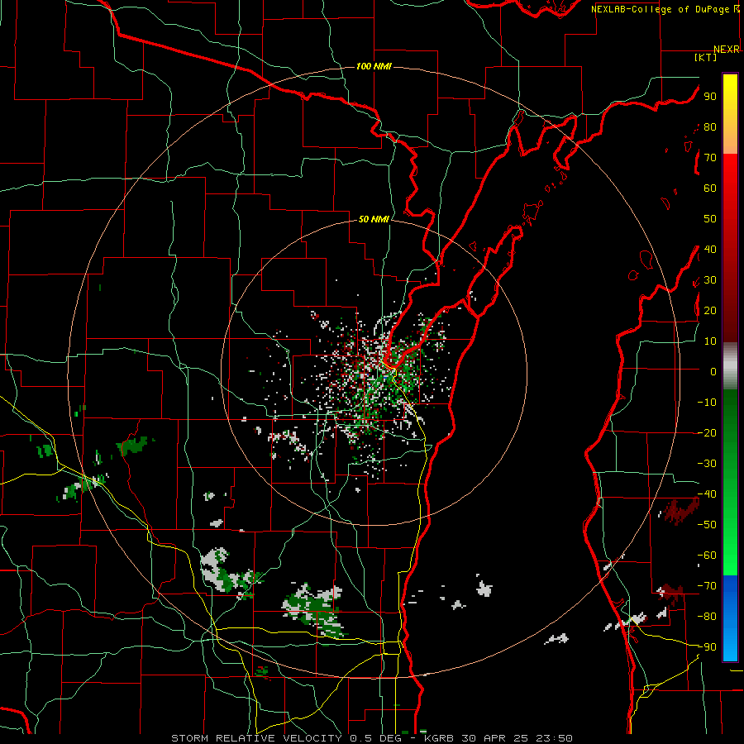Click the 30 knot scale label
The image size is (744, 744).
coord(710,280)
